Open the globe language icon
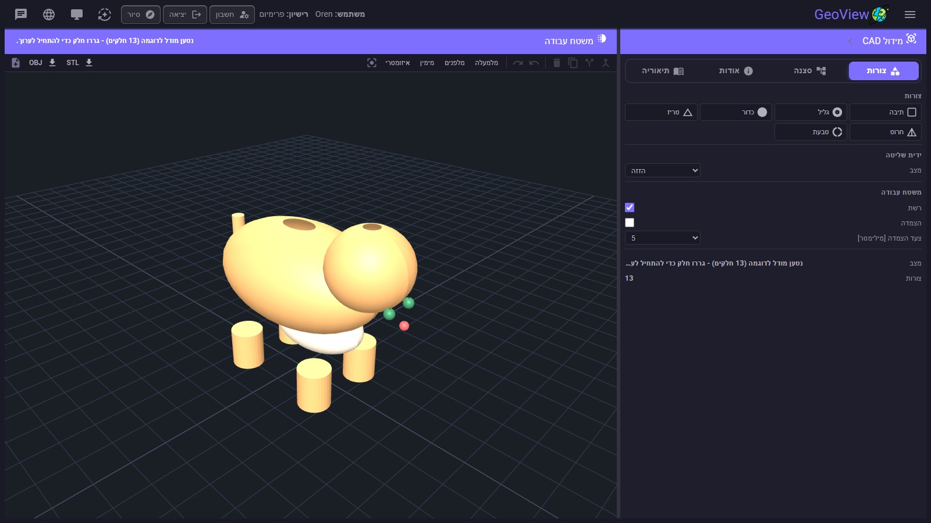This screenshot has width=931, height=523. 49,15
